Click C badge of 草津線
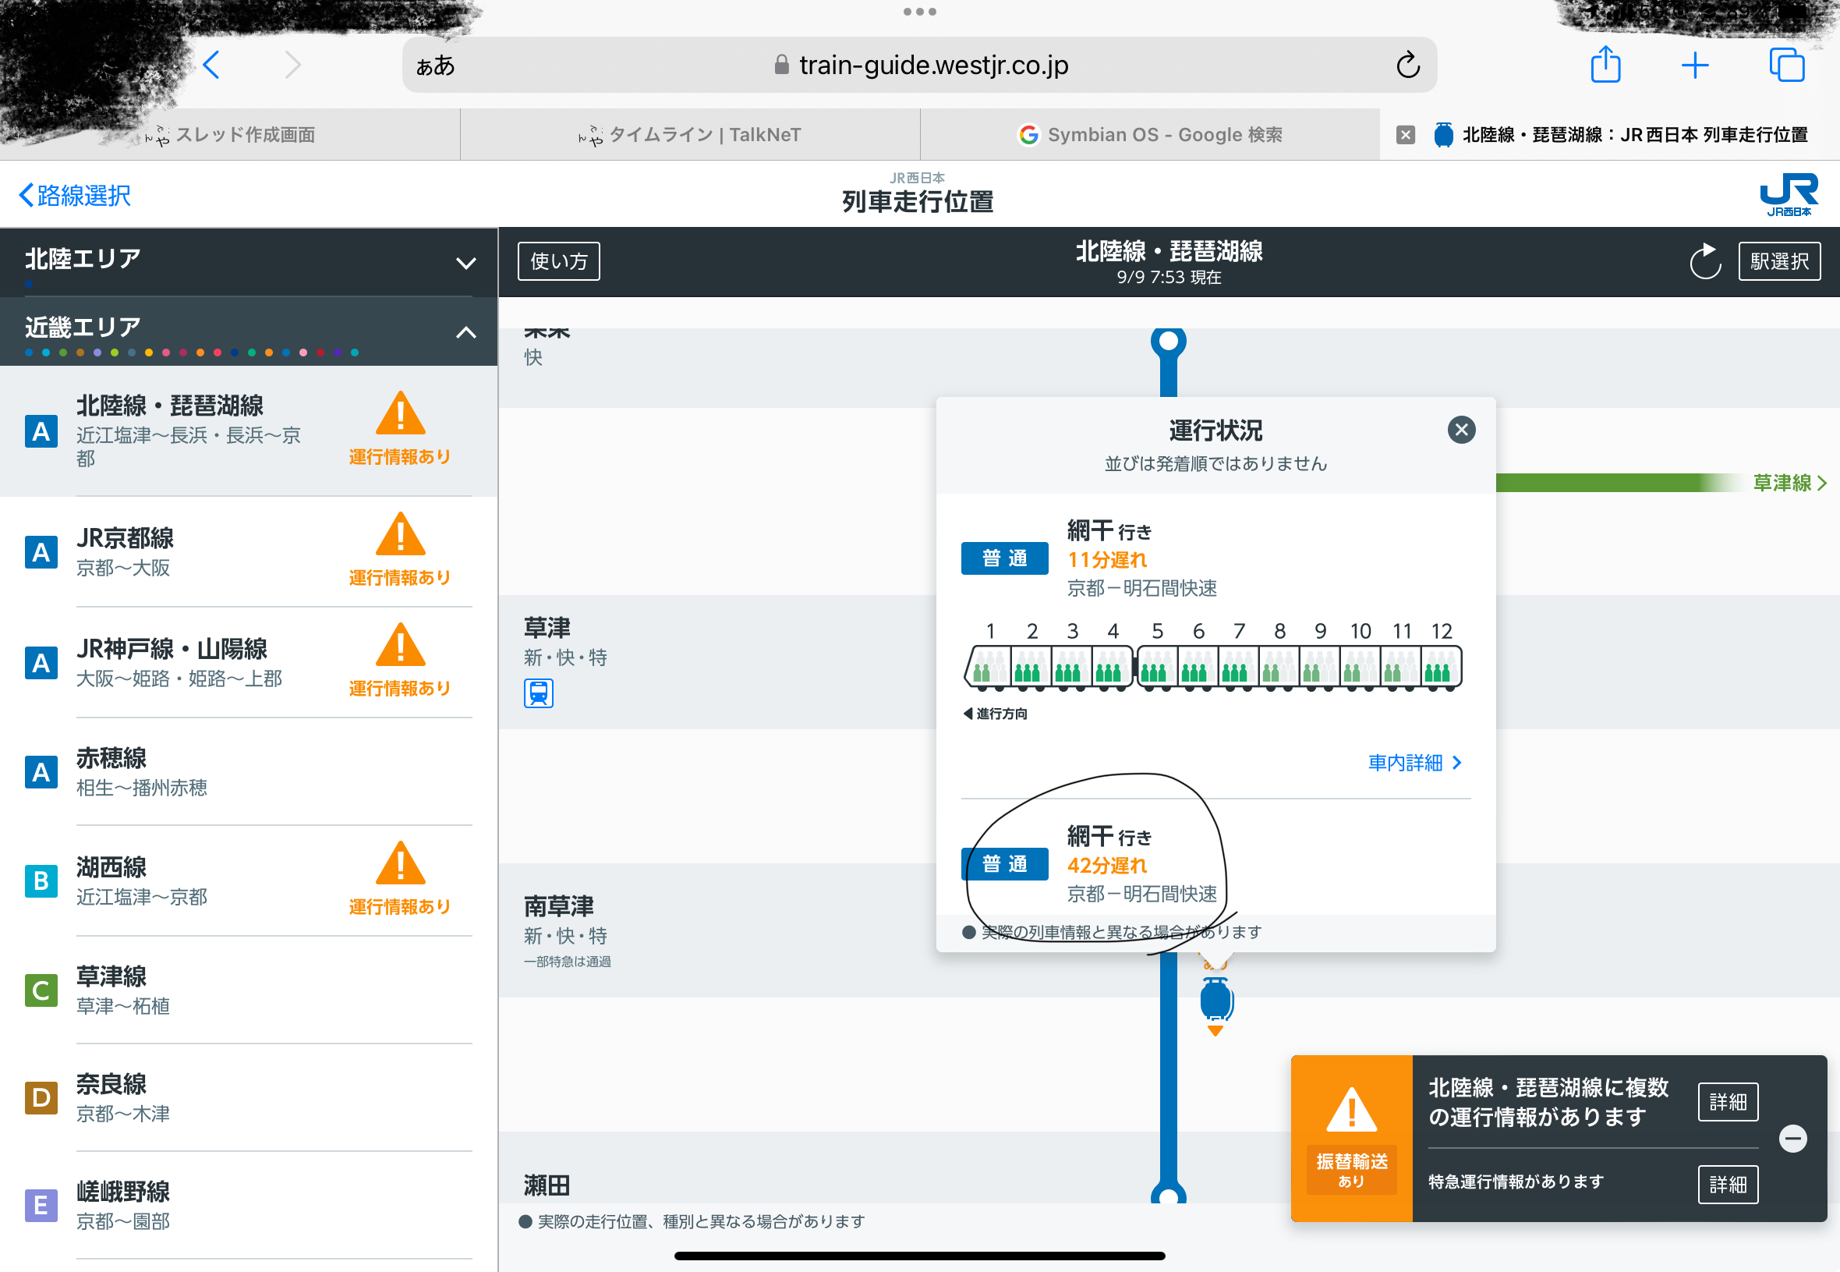Viewport: 1840px width, 1272px height. (x=41, y=990)
